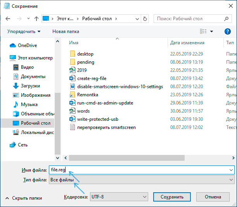The width and height of the screenshot is (237, 207).
Task: Change the view layout icon
Action: pos(203,31)
